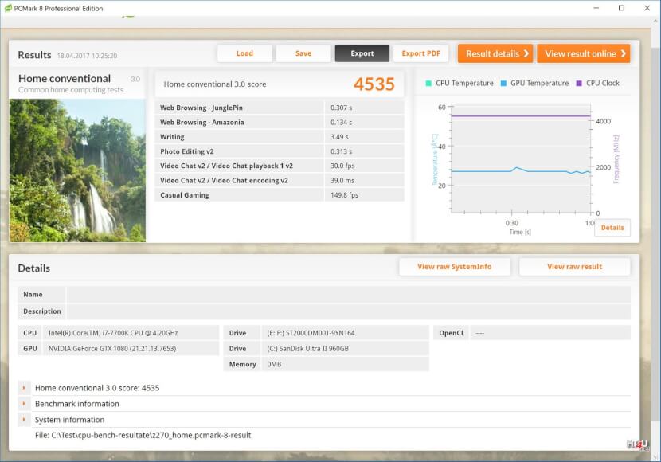
Task: Click the blue GPU Temperature graph line
Action: (521, 170)
